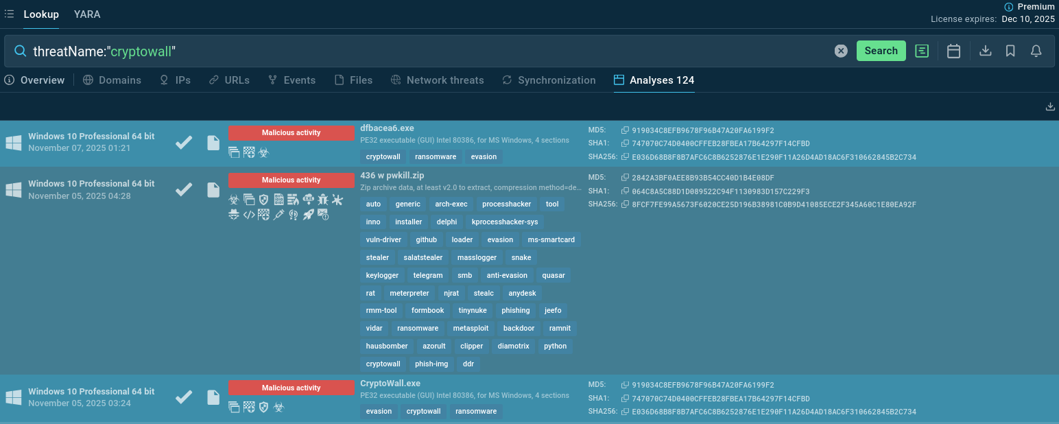Copy the SHA1 hash of CryptoWall.exe
This screenshot has width=1059, height=424.
625,399
